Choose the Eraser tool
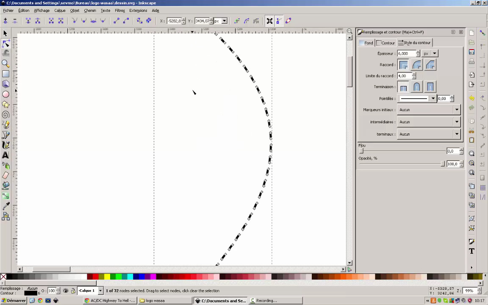The height and width of the screenshot is (305, 488). [x=6, y=175]
